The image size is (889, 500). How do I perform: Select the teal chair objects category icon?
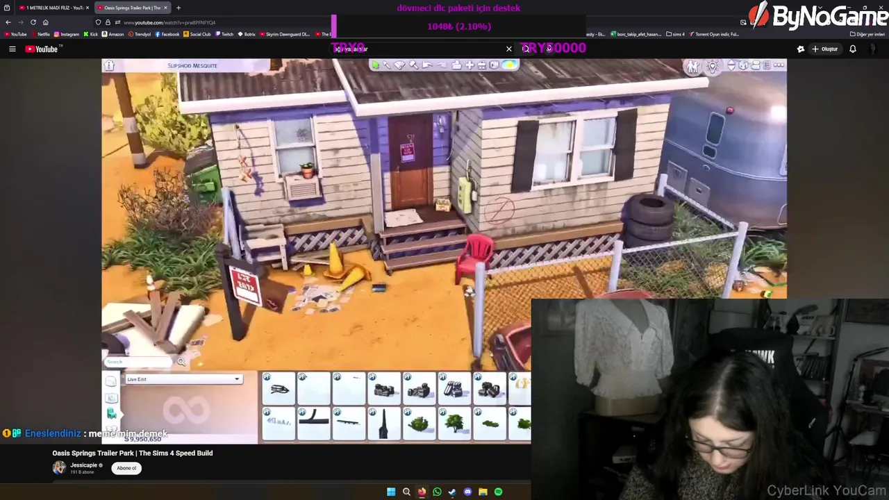pos(111,413)
